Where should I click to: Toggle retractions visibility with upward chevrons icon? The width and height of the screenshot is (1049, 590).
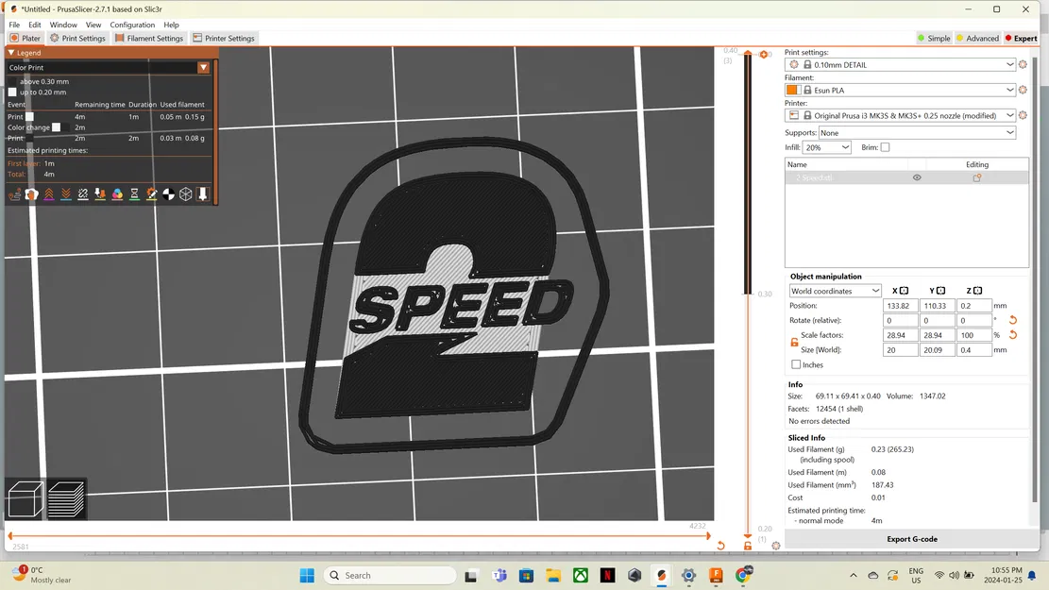pos(49,194)
